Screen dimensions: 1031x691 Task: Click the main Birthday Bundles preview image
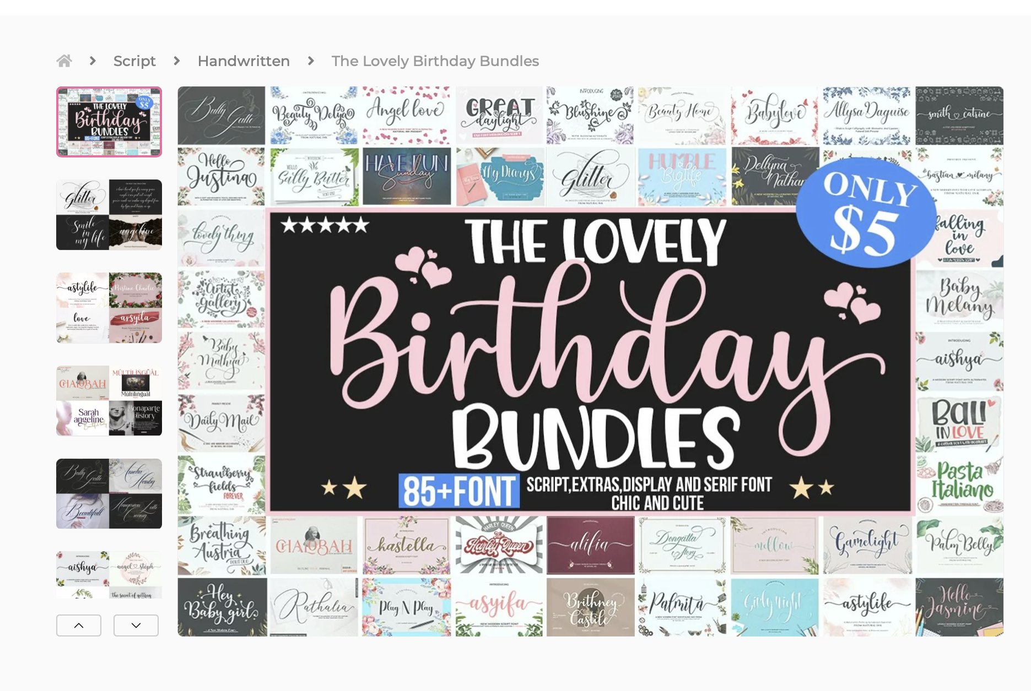[590, 361]
